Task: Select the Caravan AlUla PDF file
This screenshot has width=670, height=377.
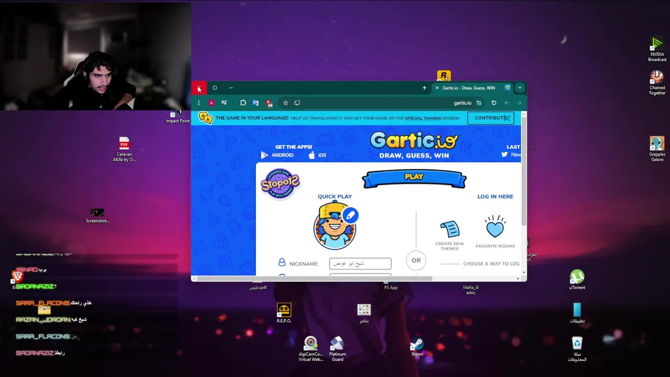Action: [x=124, y=149]
